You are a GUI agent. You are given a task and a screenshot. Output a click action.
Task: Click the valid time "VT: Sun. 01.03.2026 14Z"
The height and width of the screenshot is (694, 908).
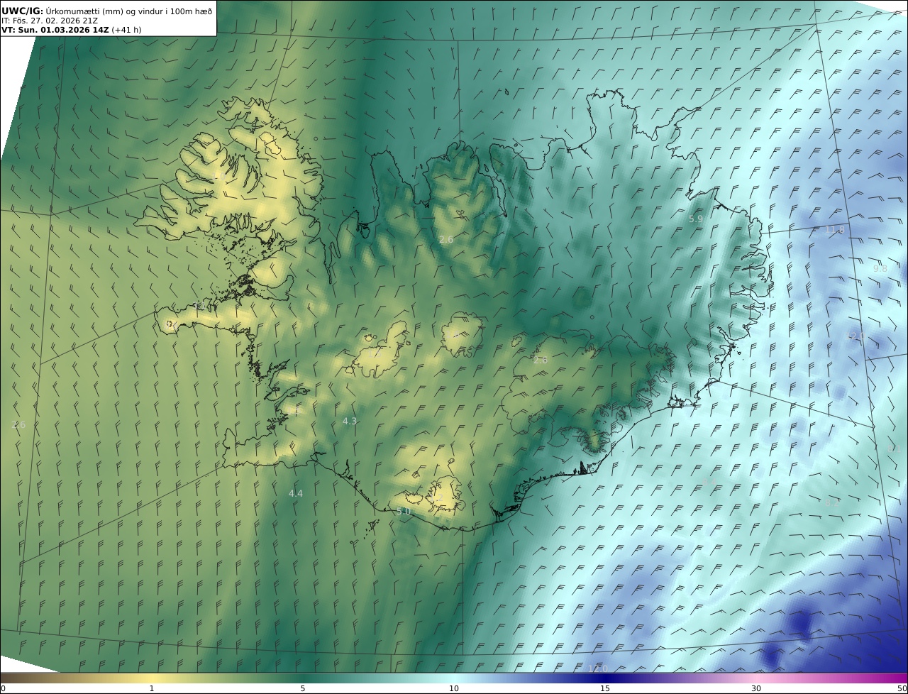[x=55, y=30]
